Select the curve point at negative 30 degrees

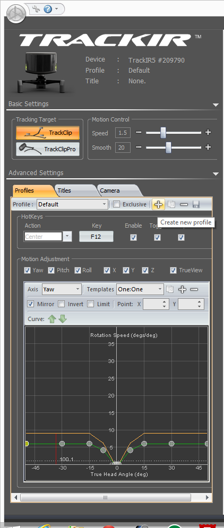click(x=62, y=444)
